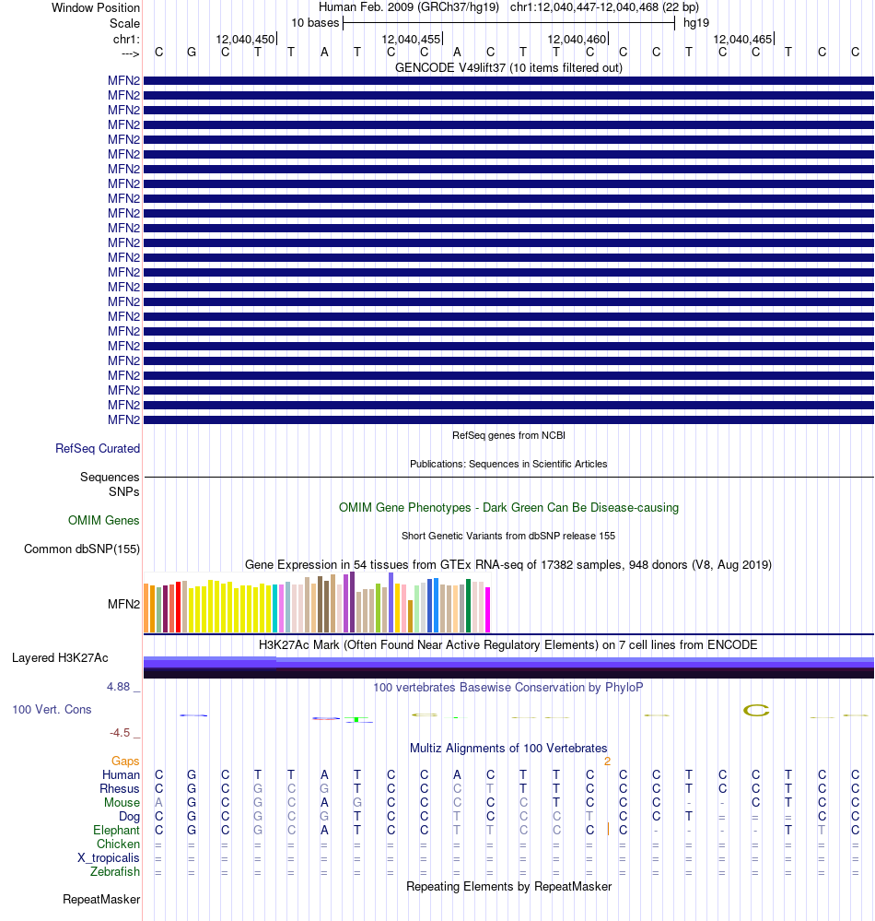Select the Sequences SNPs track label

(110, 484)
